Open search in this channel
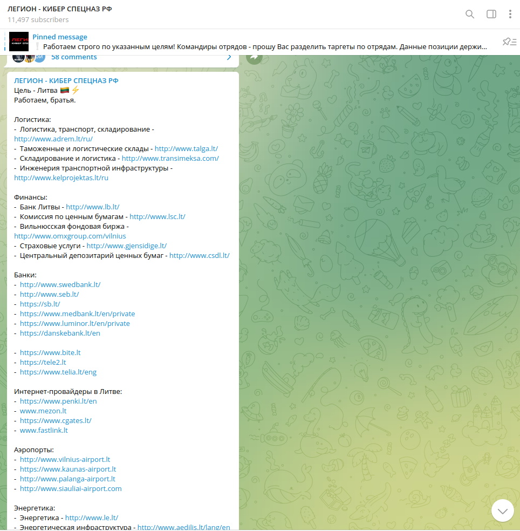This screenshot has width=520, height=531. click(x=470, y=15)
